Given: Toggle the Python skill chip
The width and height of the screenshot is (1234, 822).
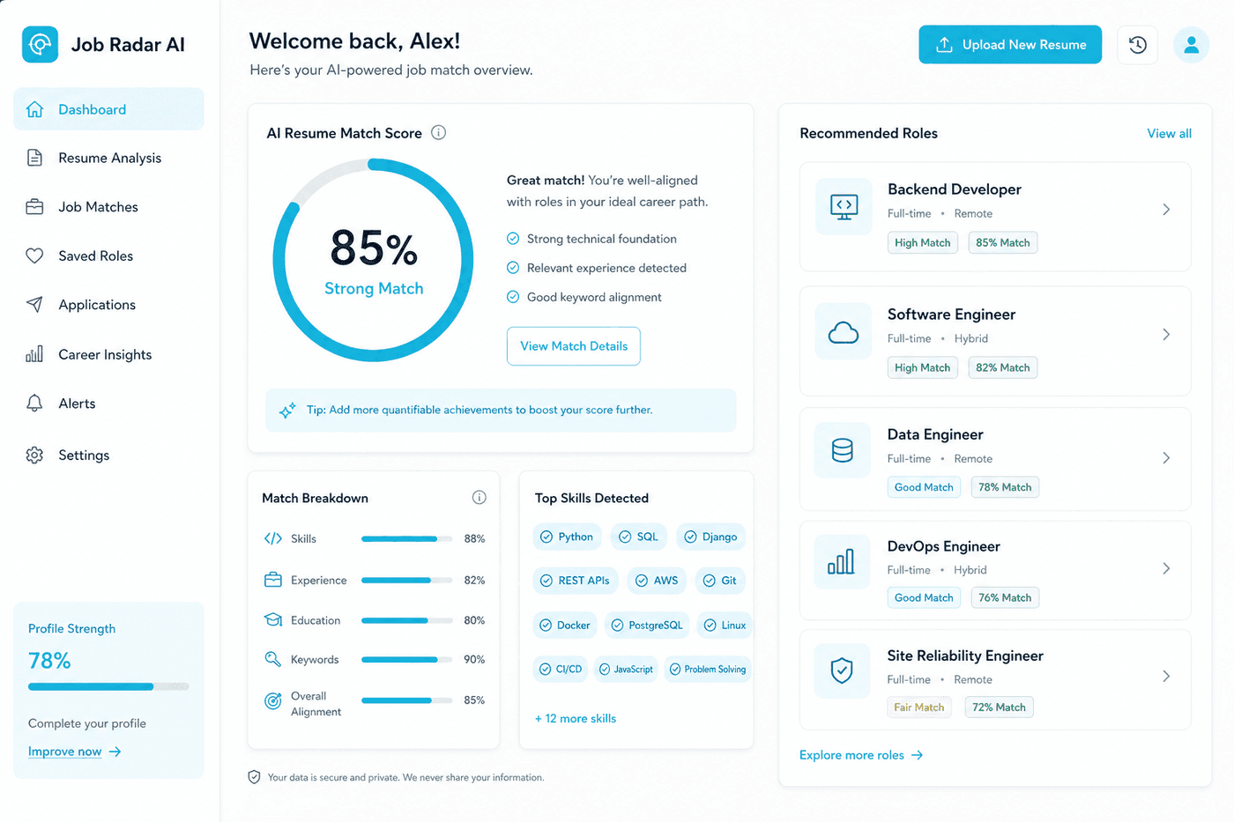Looking at the screenshot, I should 567,537.
